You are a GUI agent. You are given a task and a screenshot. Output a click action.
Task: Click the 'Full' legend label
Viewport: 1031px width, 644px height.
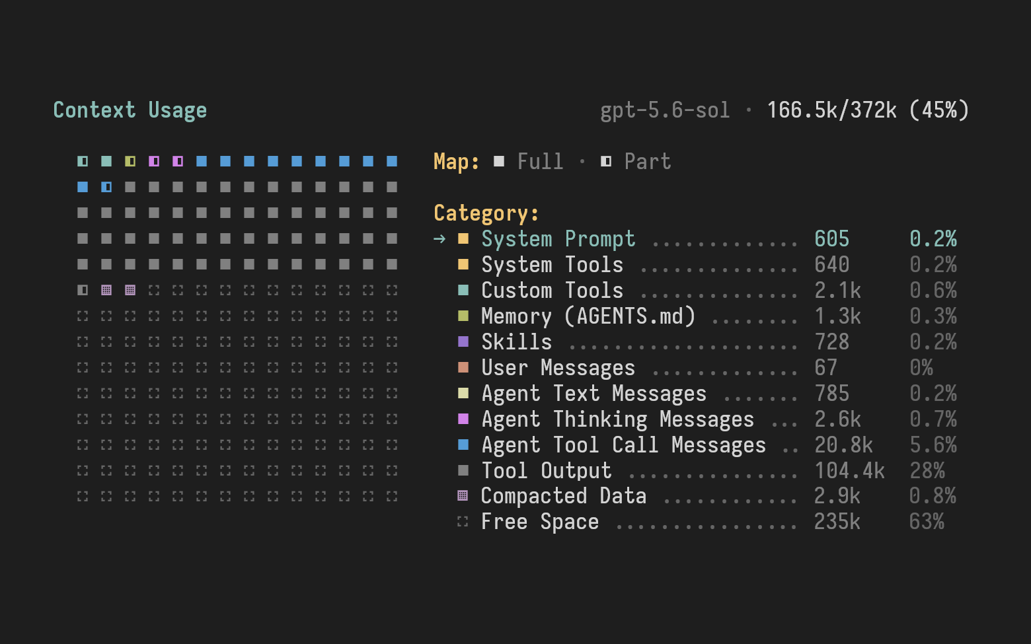(x=540, y=161)
